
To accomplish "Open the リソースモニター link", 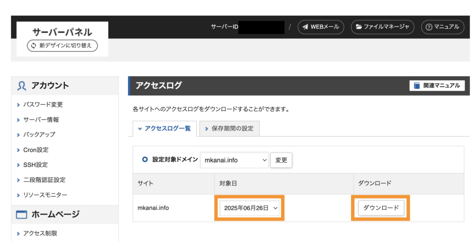I will click(x=45, y=195).
